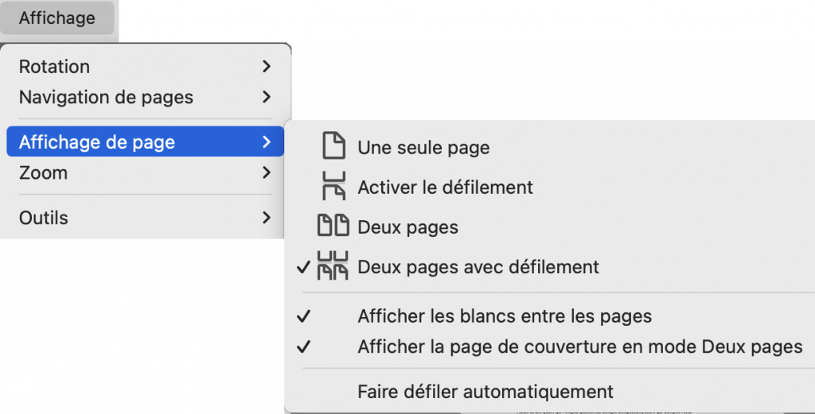Open the Affichage menu bar item
815x414 pixels.
[x=57, y=17]
